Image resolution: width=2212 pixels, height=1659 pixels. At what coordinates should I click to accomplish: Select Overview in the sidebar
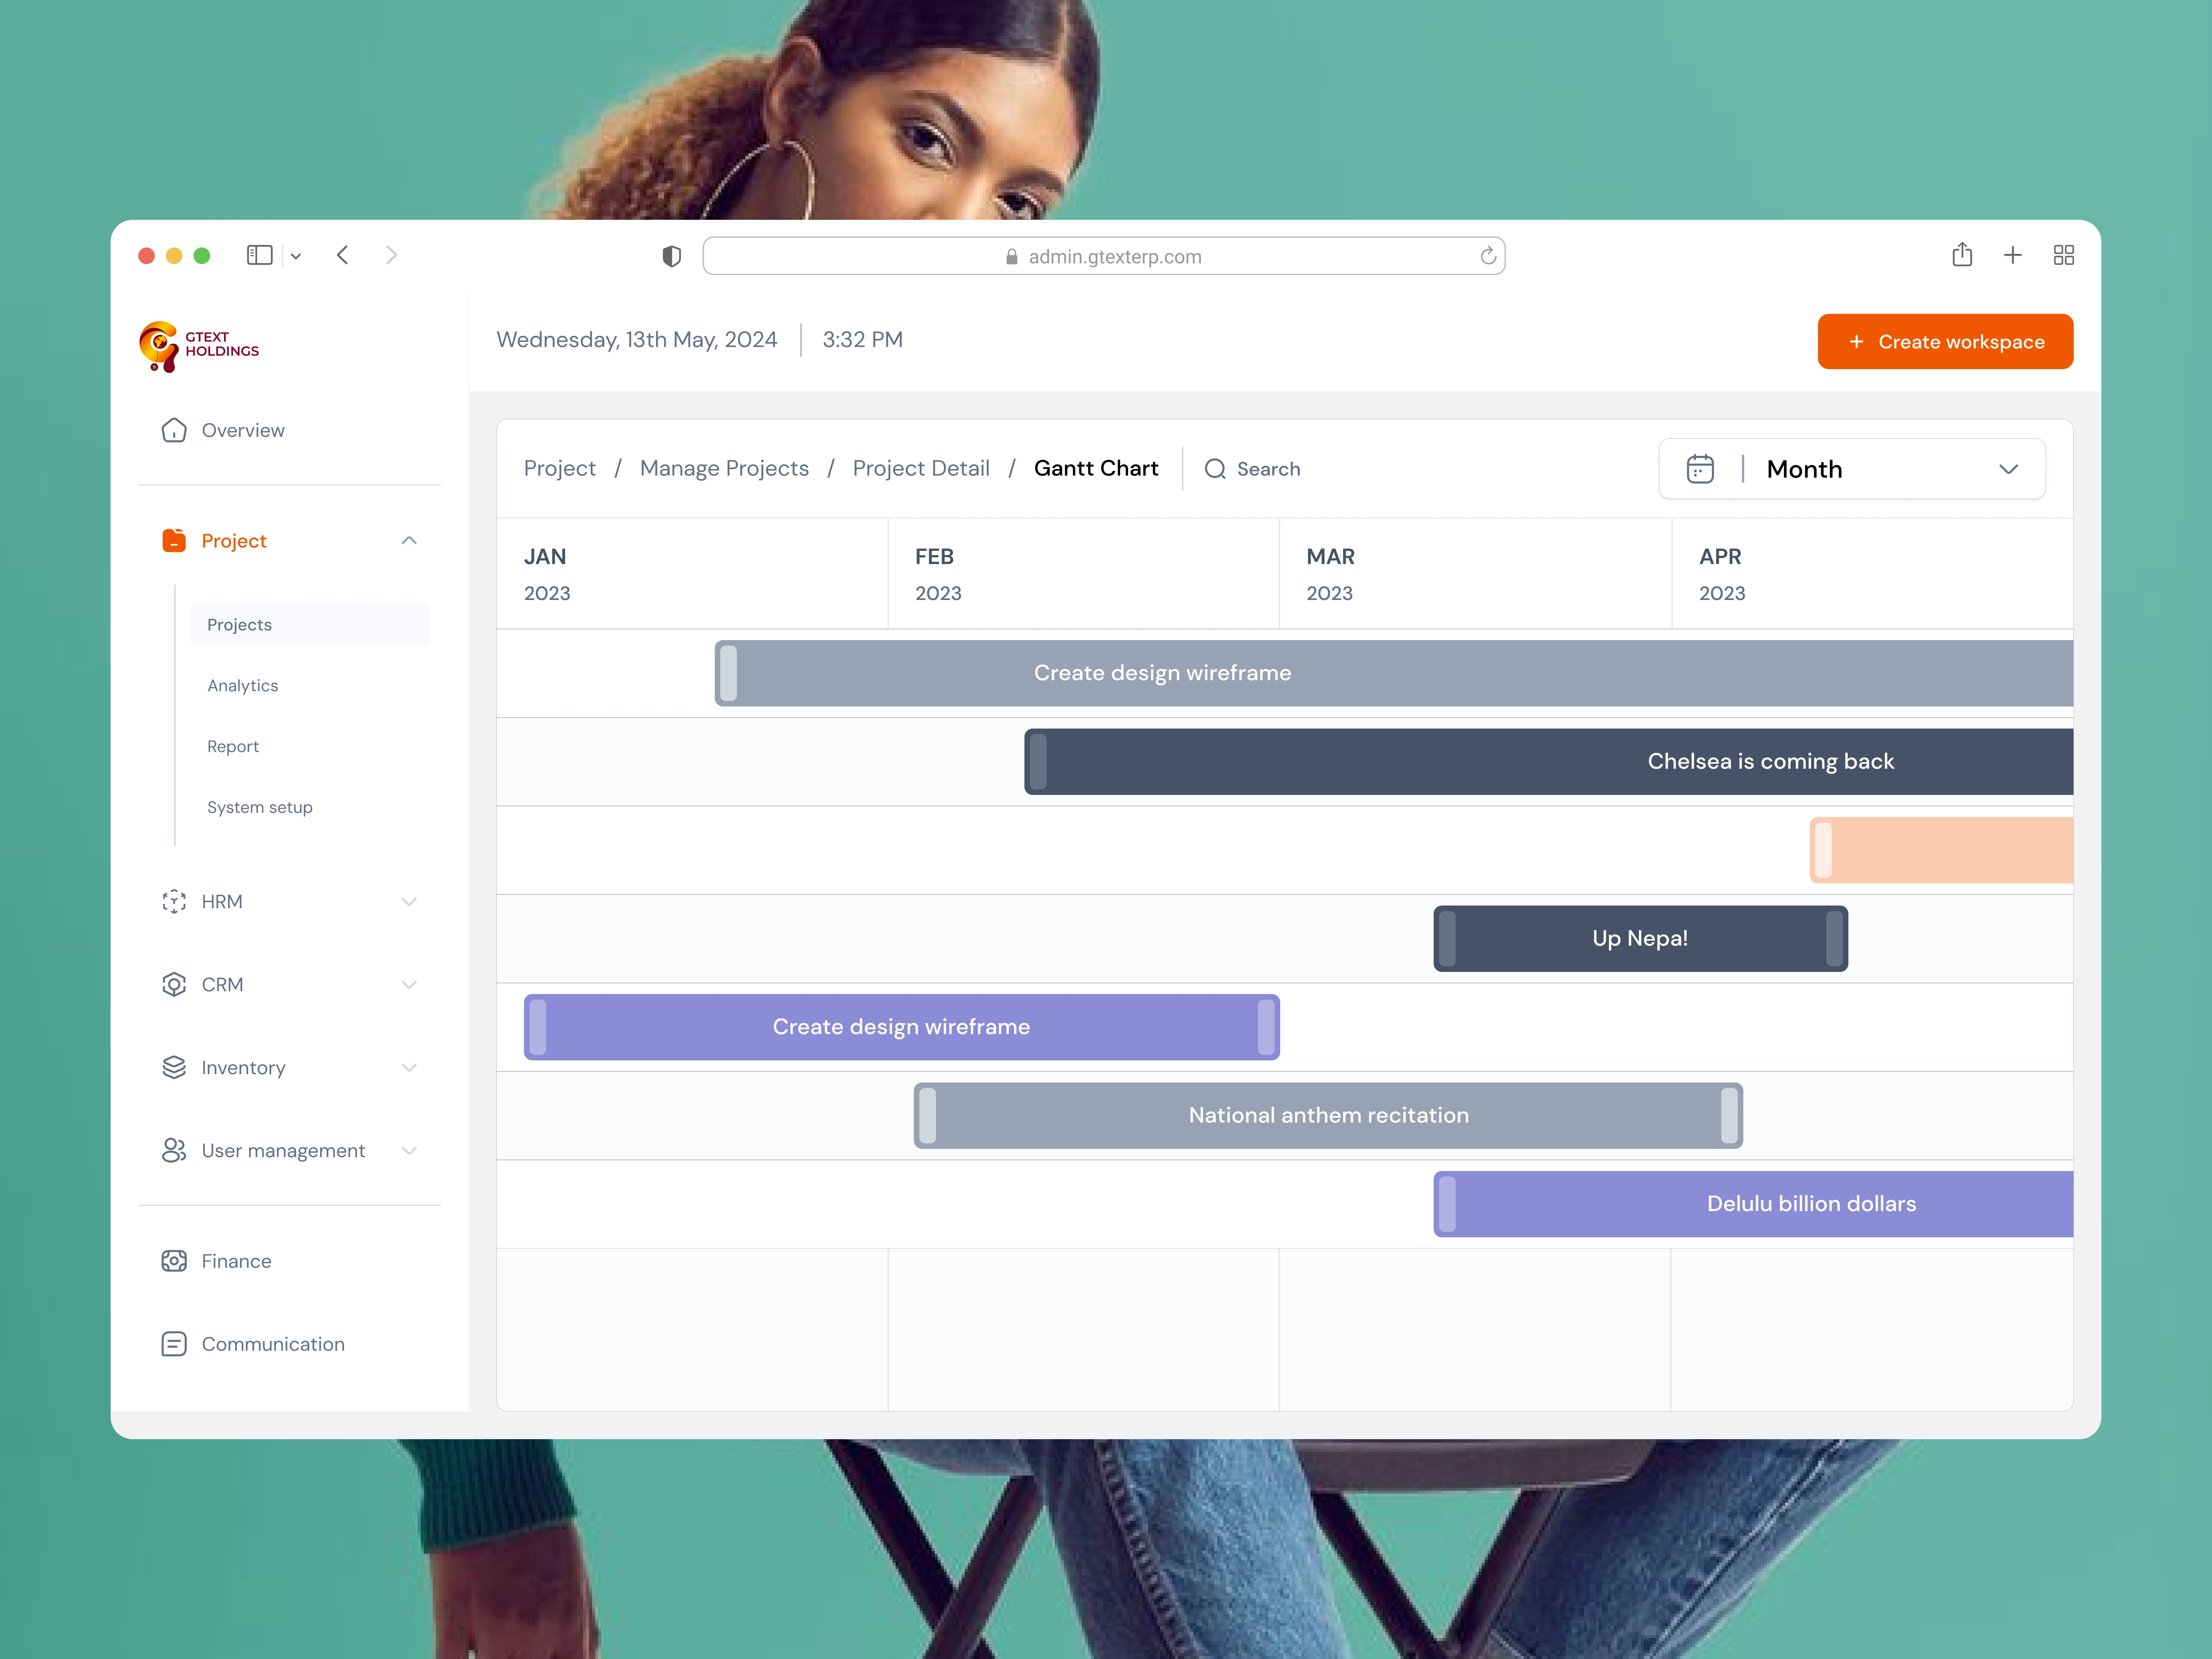tap(243, 430)
